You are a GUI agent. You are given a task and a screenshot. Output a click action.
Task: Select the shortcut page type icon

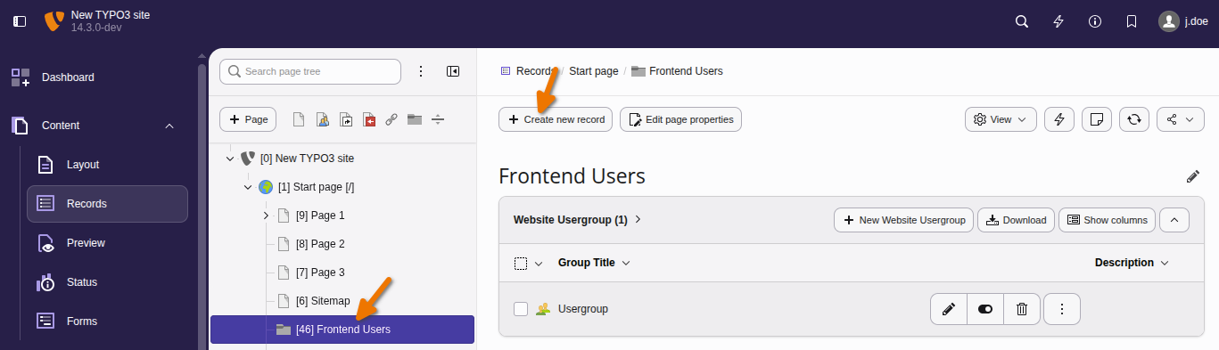tap(346, 119)
